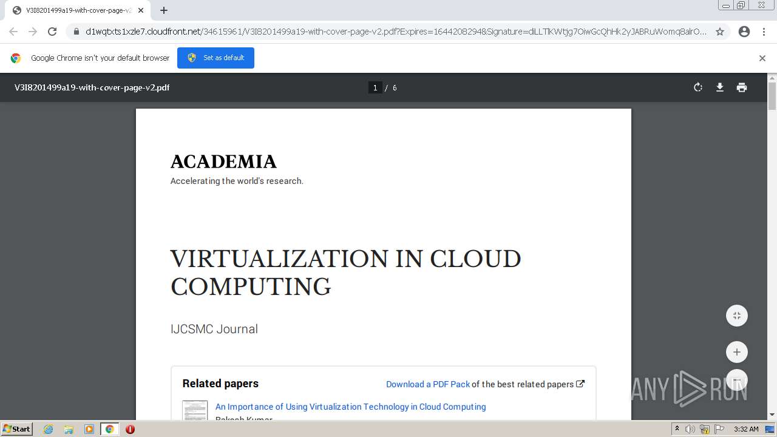Click the red security taskbar icon

pyautogui.click(x=130, y=429)
